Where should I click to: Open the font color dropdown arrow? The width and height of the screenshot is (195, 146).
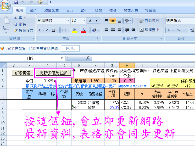pyautogui.click(x=88, y=30)
